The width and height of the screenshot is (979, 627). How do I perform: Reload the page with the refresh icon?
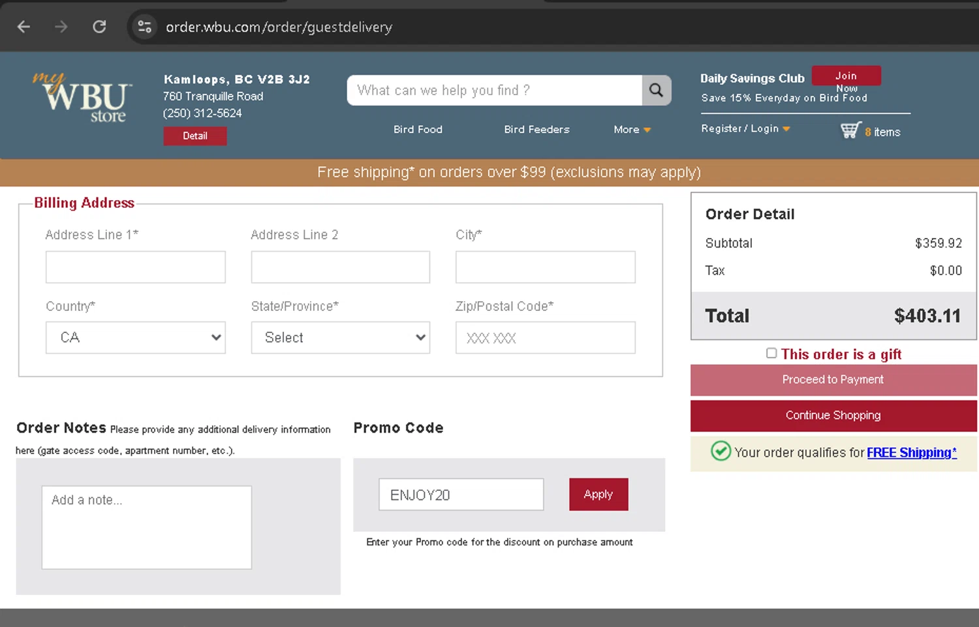[99, 27]
